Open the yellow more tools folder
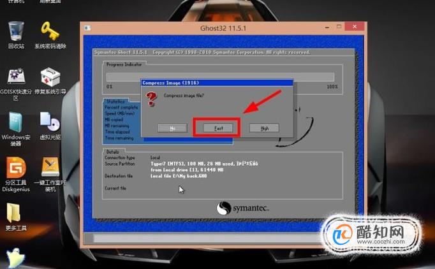Viewport: 435px width, 269px height. pyautogui.click(x=16, y=217)
